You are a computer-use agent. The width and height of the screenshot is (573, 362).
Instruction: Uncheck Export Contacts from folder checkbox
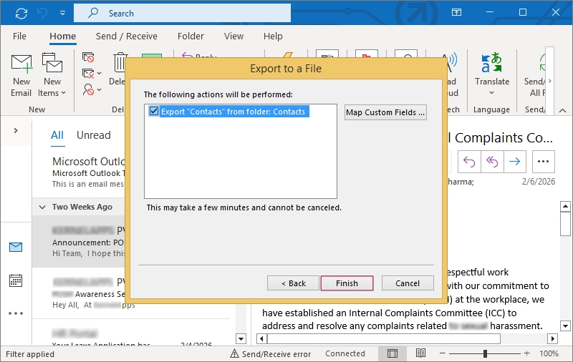[154, 112]
